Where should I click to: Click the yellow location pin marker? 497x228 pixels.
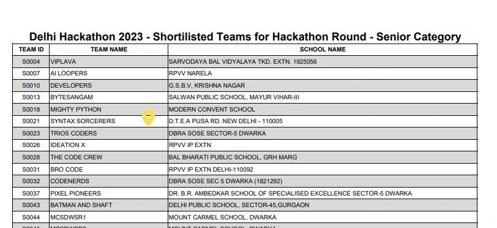tap(148, 117)
